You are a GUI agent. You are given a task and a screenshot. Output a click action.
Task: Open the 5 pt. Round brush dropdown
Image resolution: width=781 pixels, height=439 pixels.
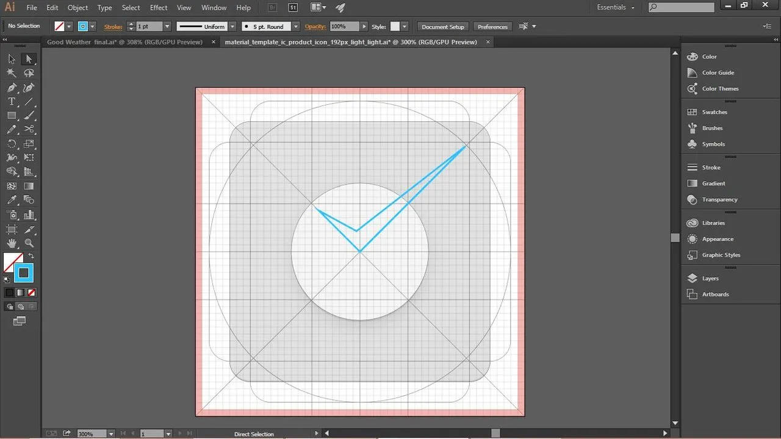point(296,26)
